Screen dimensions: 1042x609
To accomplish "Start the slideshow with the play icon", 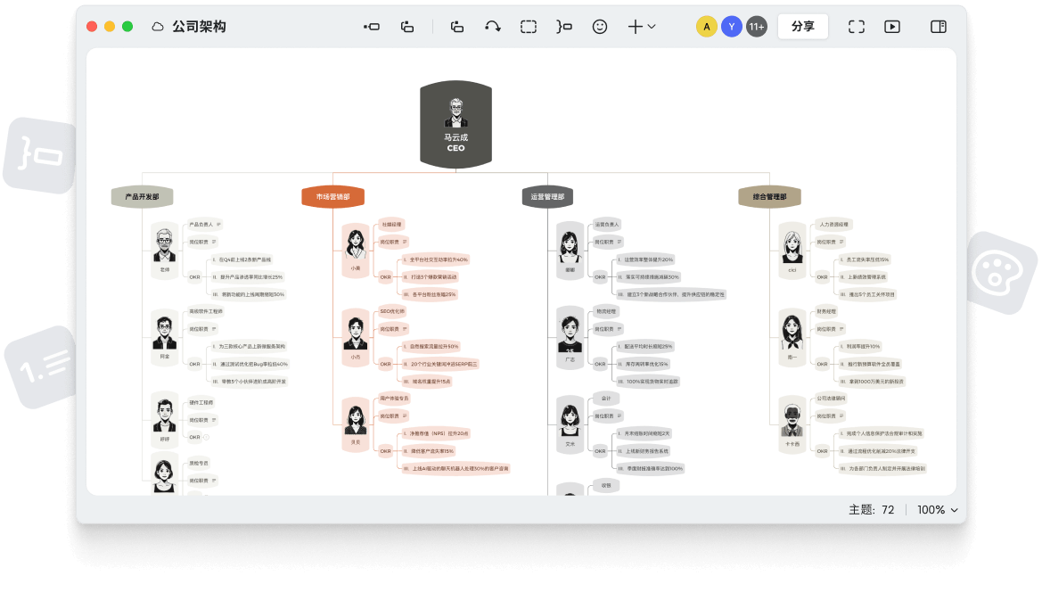I will pos(891,26).
